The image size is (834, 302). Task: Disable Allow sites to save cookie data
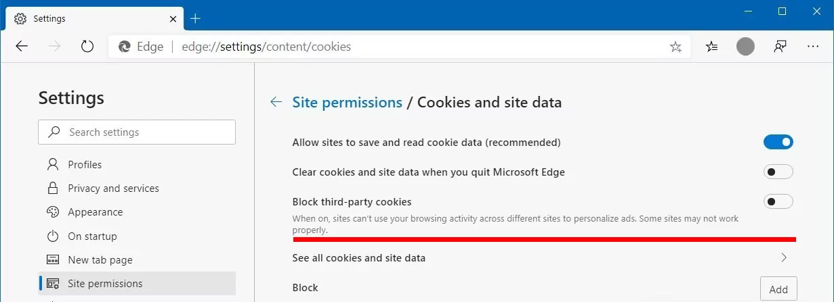point(778,142)
